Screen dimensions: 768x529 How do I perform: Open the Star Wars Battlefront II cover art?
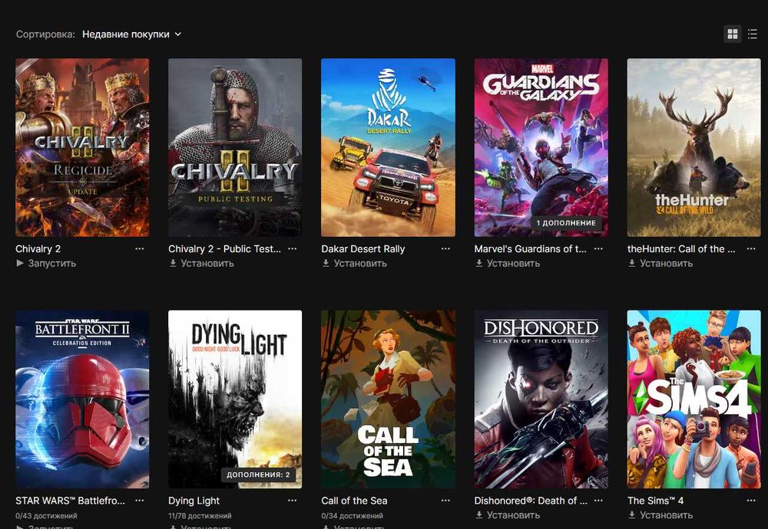pyautogui.click(x=82, y=399)
